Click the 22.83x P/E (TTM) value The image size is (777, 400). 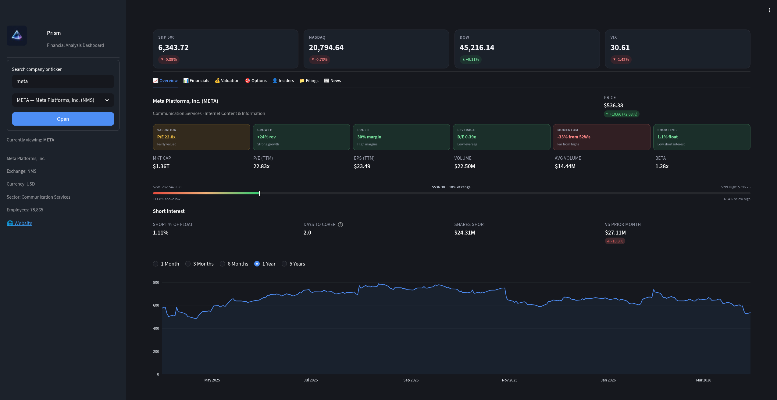pos(262,166)
